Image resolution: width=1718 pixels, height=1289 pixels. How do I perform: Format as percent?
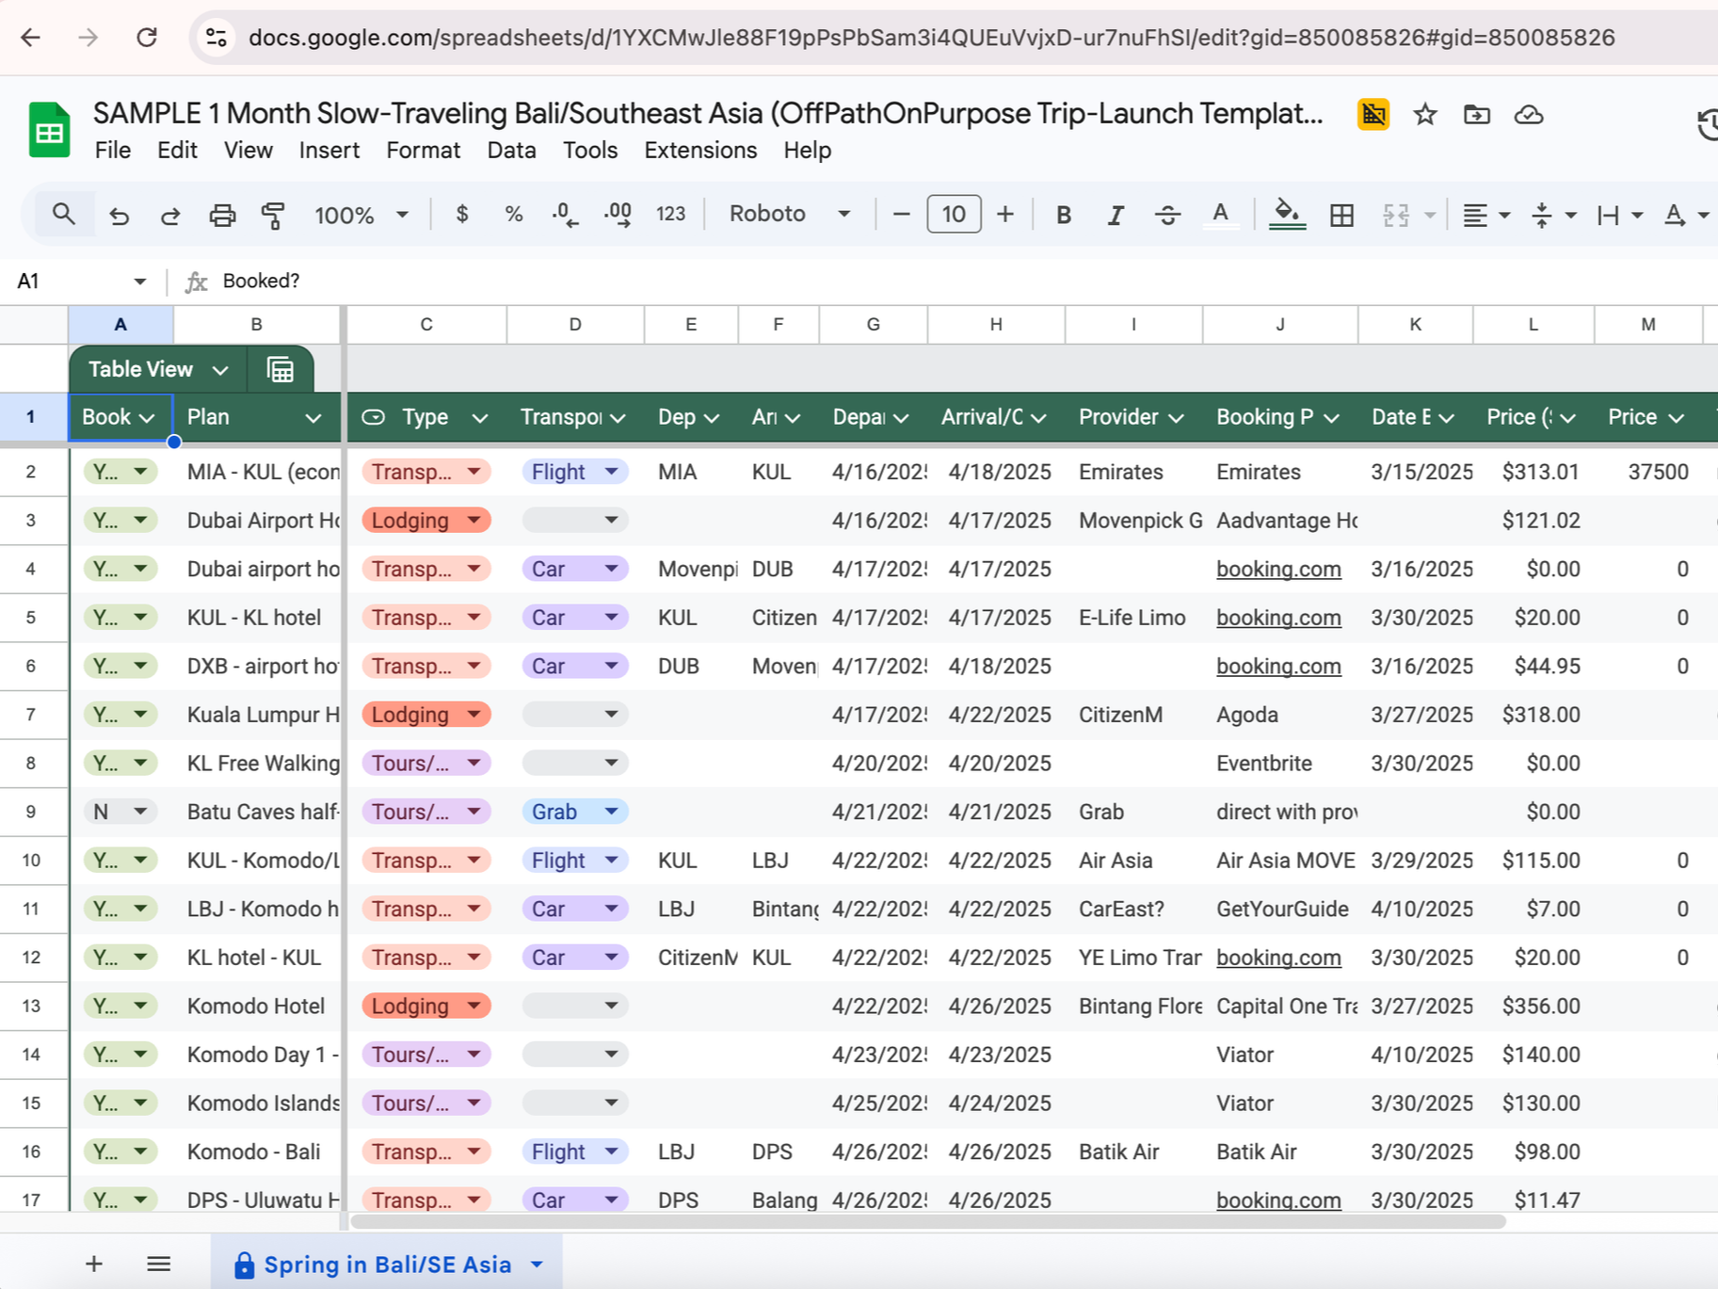(514, 215)
